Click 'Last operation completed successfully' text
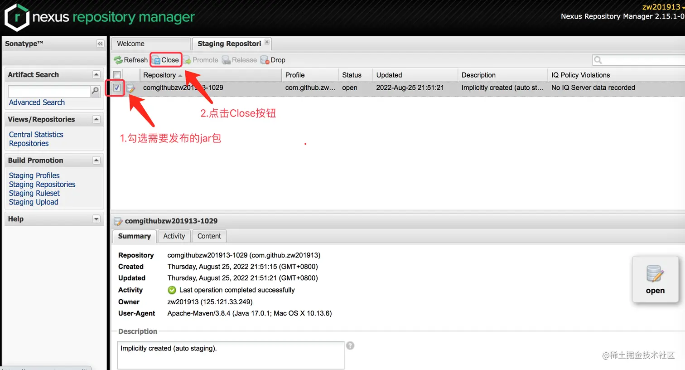This screenshot has width=685, height=370. pos(237,290)
